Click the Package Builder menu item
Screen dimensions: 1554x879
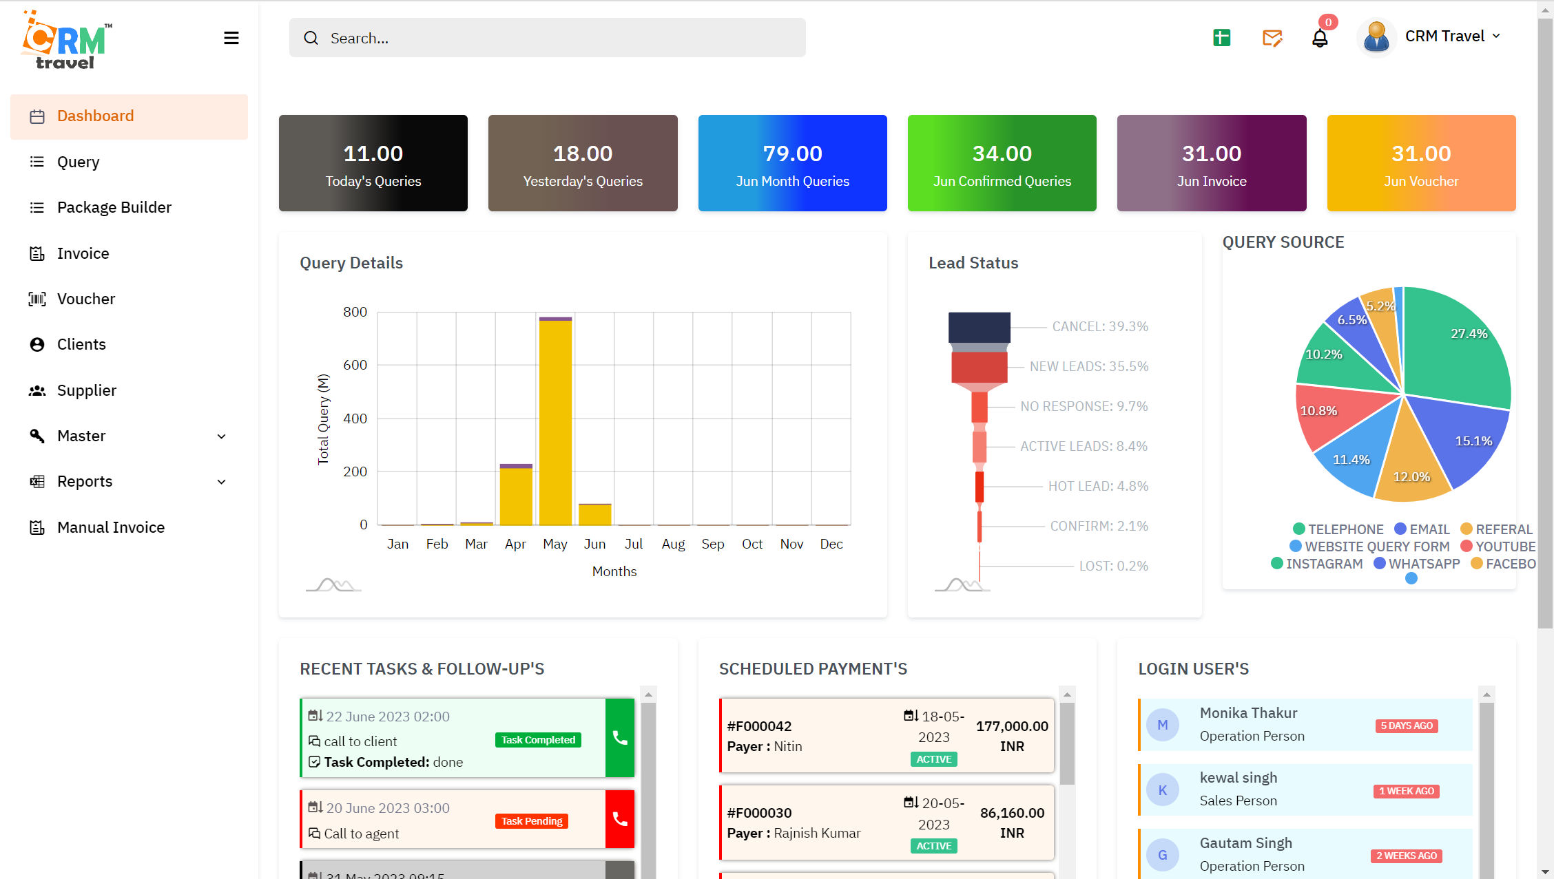(x=114, y=207)
